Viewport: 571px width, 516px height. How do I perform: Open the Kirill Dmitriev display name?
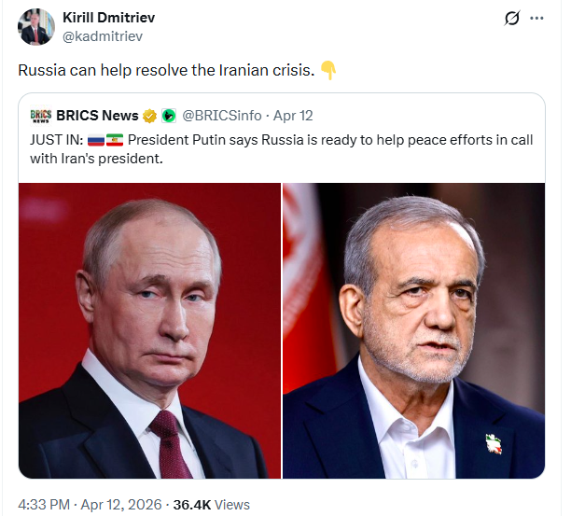(110, 20)
